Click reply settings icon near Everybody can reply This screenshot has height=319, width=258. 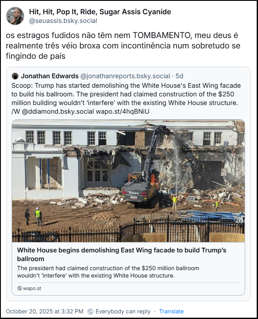pos(90,312)
